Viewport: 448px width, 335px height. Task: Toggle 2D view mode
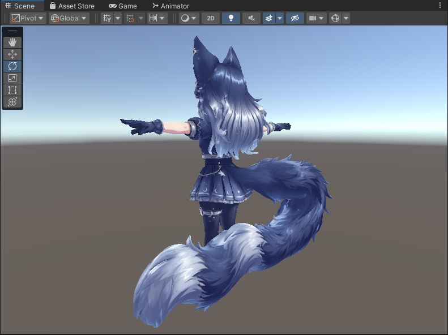click(211, 18)
